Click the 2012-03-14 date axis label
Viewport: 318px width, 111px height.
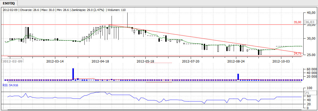pos(55,61)
